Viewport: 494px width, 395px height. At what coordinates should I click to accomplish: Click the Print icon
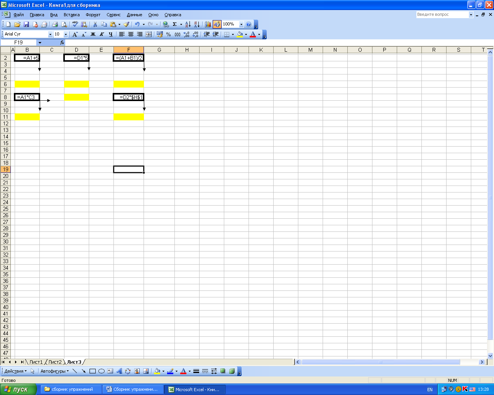click(x=55, y=24)
